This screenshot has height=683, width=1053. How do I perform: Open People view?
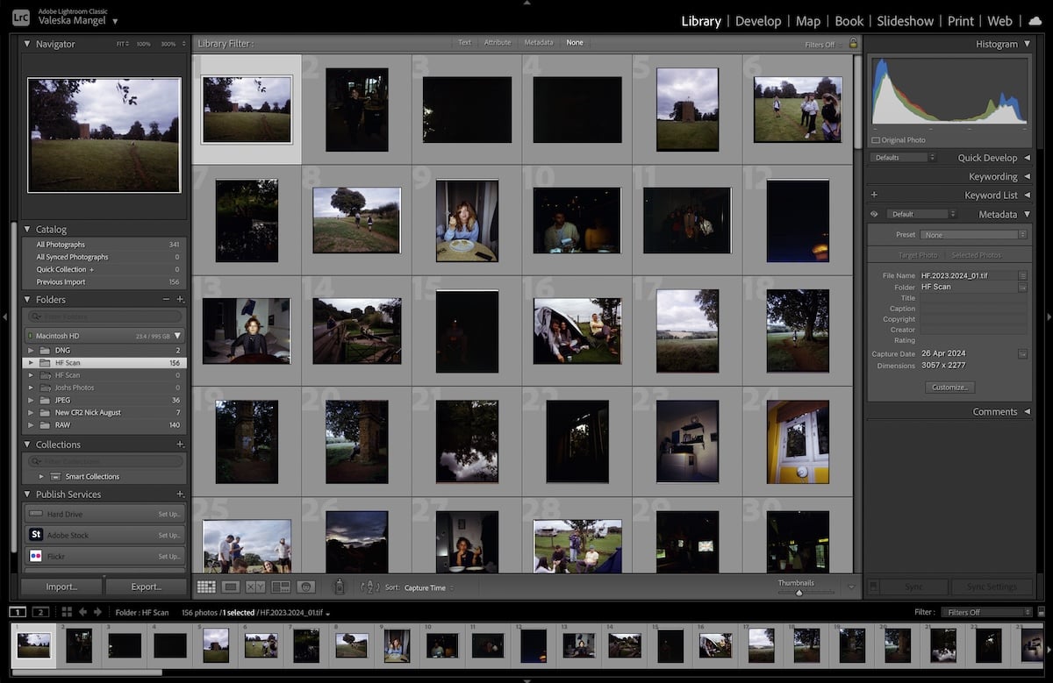307,587
